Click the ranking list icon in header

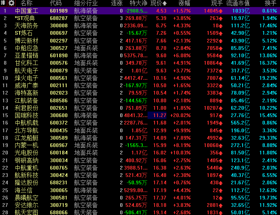[x=4, y=3]
